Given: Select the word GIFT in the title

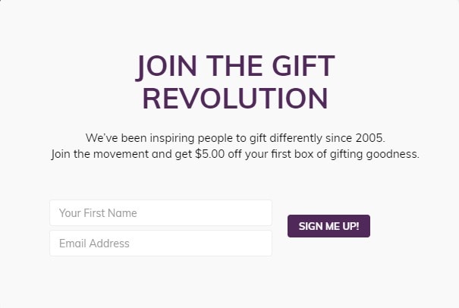Looking at the screenshot, I should tap(303, 65).
